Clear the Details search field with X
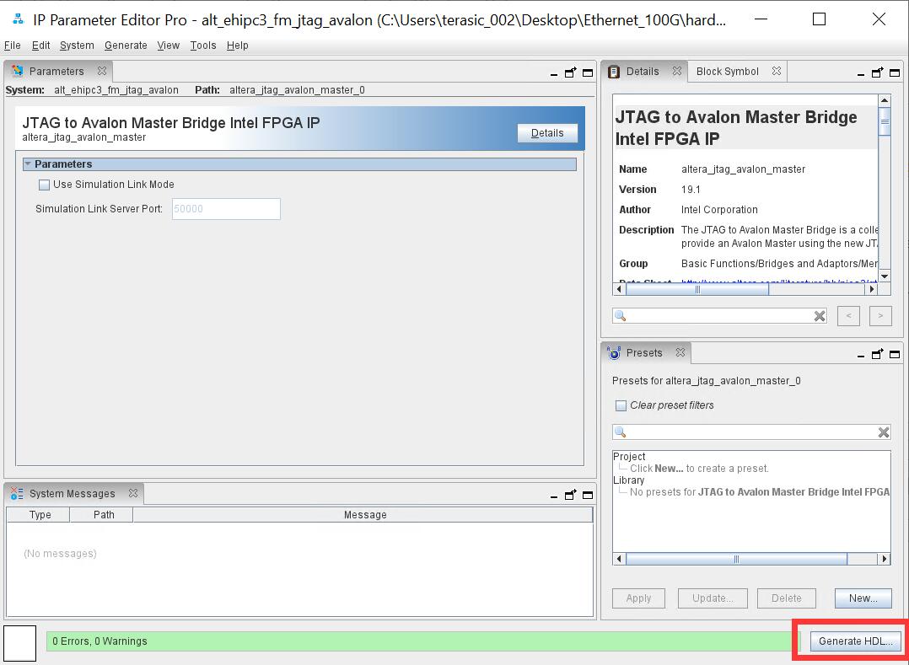 (820, 316)
